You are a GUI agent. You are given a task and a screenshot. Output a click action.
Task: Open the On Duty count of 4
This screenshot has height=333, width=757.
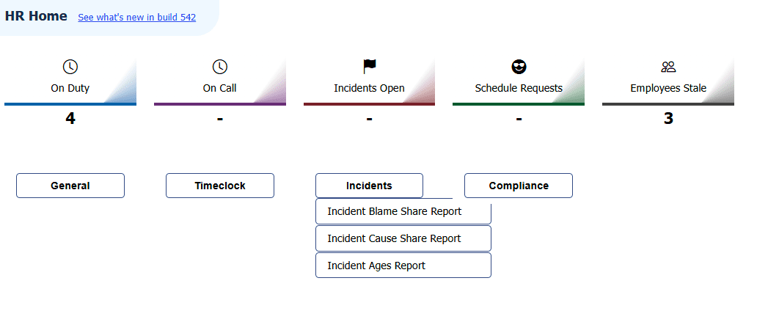pyautogui.click(x=70, y=118)
